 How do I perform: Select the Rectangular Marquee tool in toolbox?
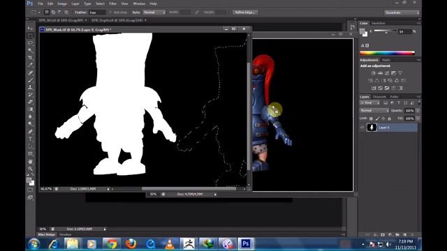[x=30, y=36]
